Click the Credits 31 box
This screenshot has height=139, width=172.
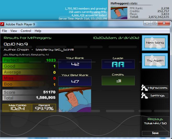pos(118,81)
